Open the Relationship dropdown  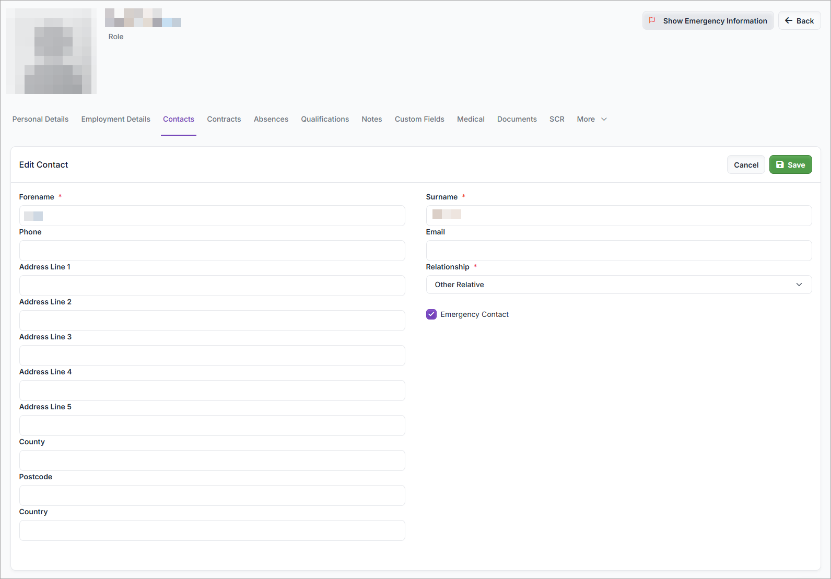pyautogui.click(x=618, y=285)
